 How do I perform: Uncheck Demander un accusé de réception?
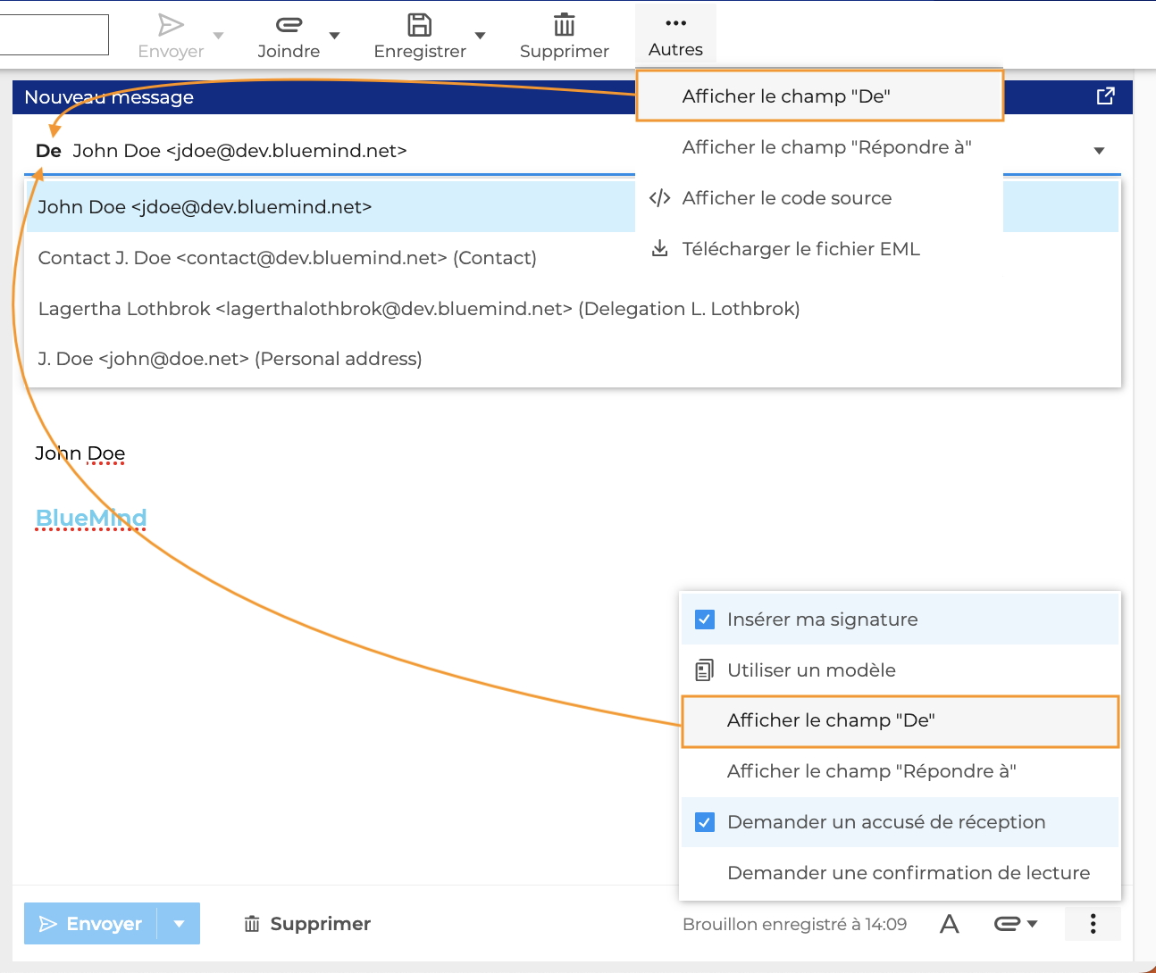705,822
